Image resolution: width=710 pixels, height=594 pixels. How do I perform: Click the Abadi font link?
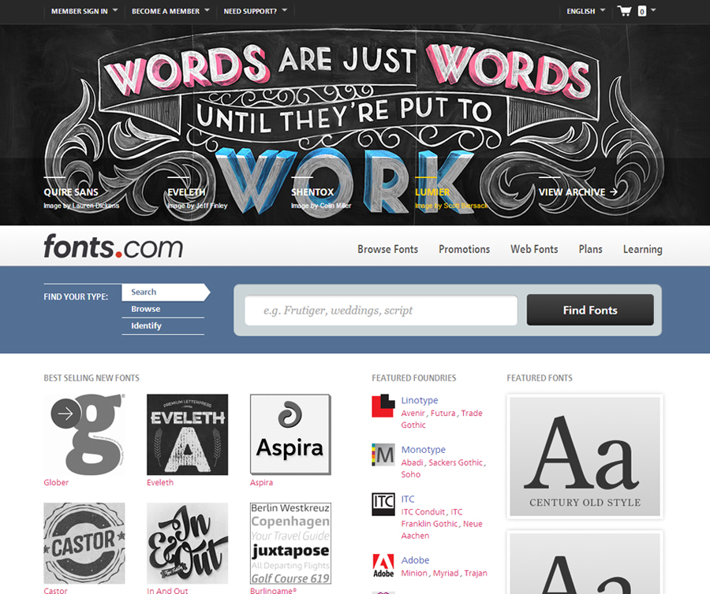tap(412, 462)
